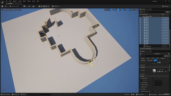Image resolution: width=171 pixels, height=96 pixels.
Task: Open the Tools menu
Action: click(20, 1)
